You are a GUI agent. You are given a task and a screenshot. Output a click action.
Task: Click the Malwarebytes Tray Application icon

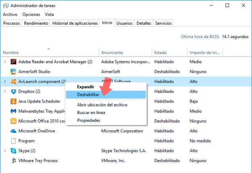13,111
